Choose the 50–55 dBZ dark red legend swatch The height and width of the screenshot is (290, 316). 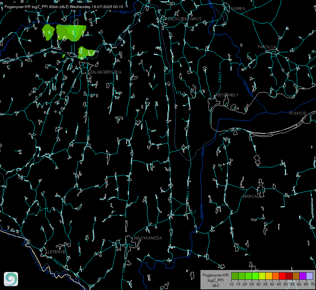[289, 276]
